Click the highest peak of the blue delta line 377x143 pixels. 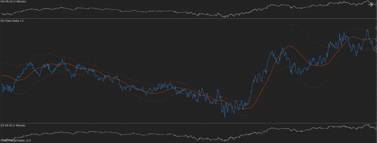[x=367, y=30]
